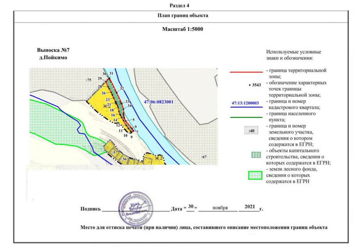Click the 'План границ объекта' title
The height and width of the screenshot is (250, 353).
(x=180, y=16)
